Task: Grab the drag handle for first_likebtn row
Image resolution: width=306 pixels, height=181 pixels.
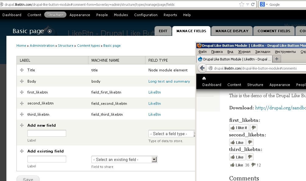Action: (x=22, y=92)
